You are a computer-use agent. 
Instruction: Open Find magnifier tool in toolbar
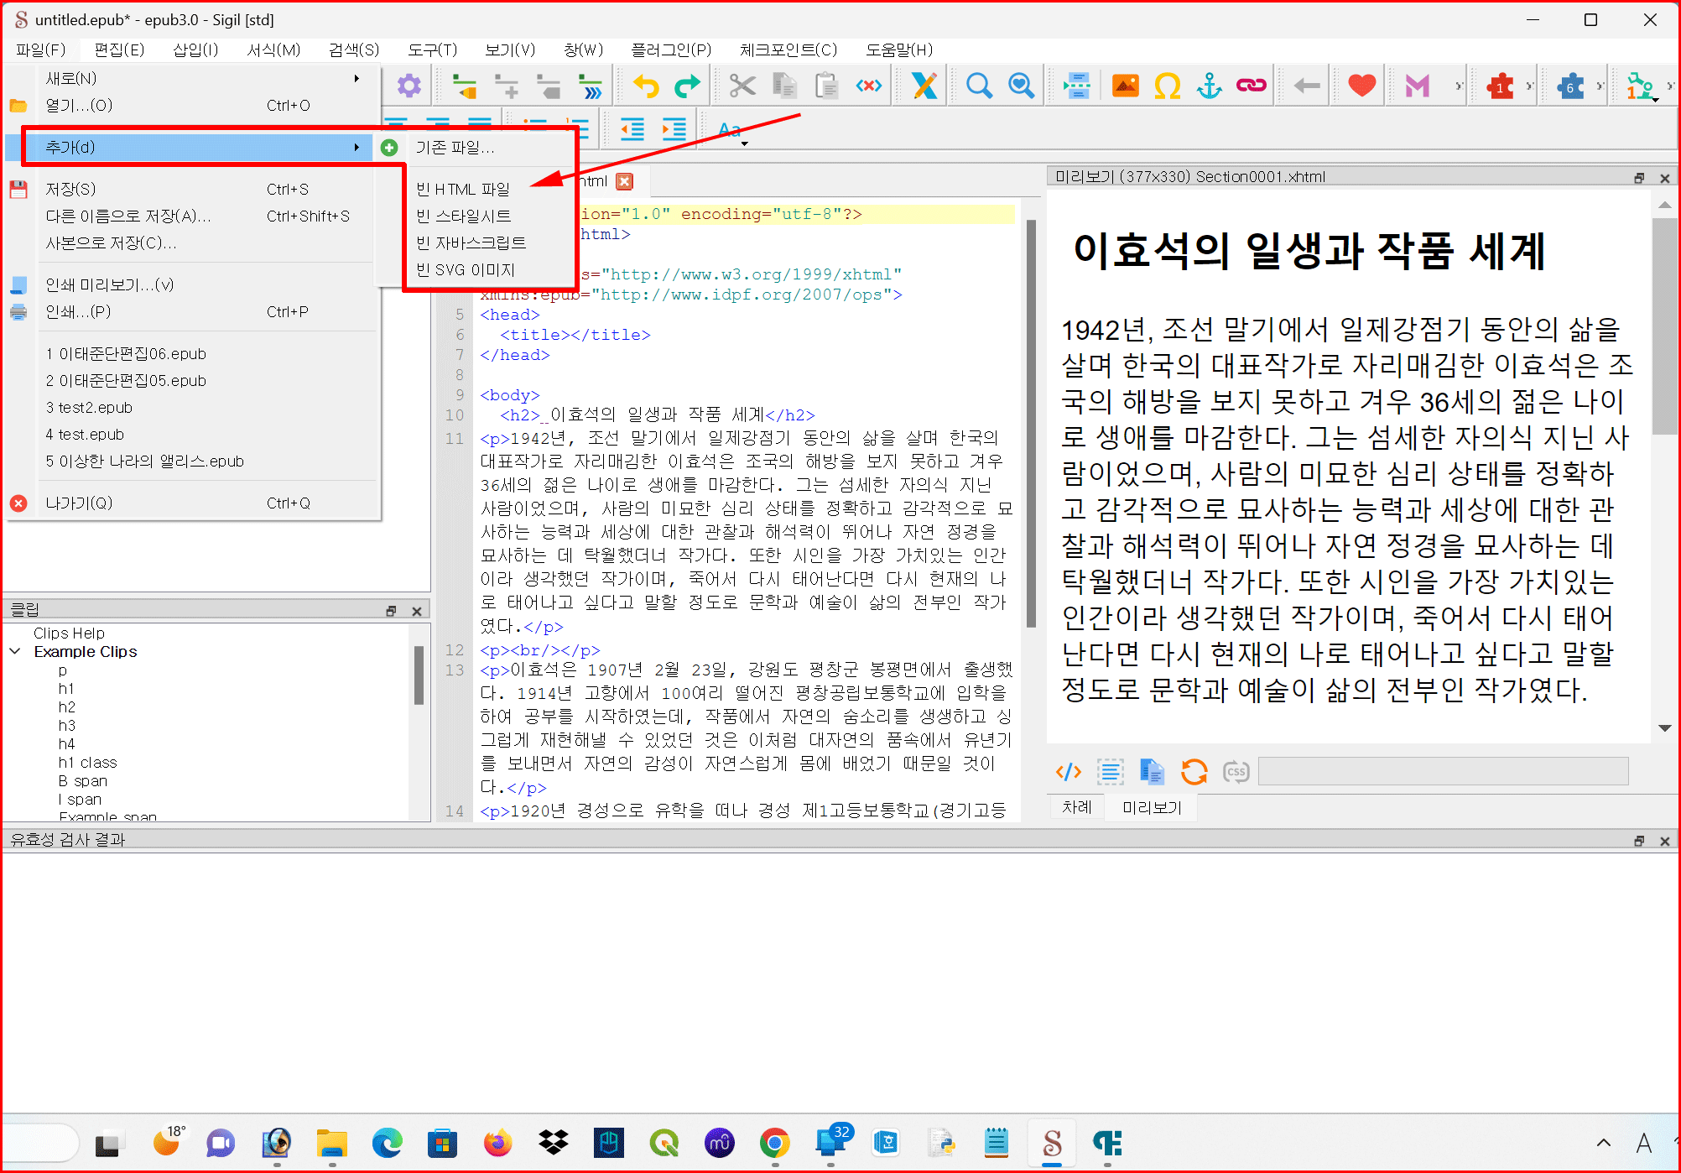click(978, 86)
